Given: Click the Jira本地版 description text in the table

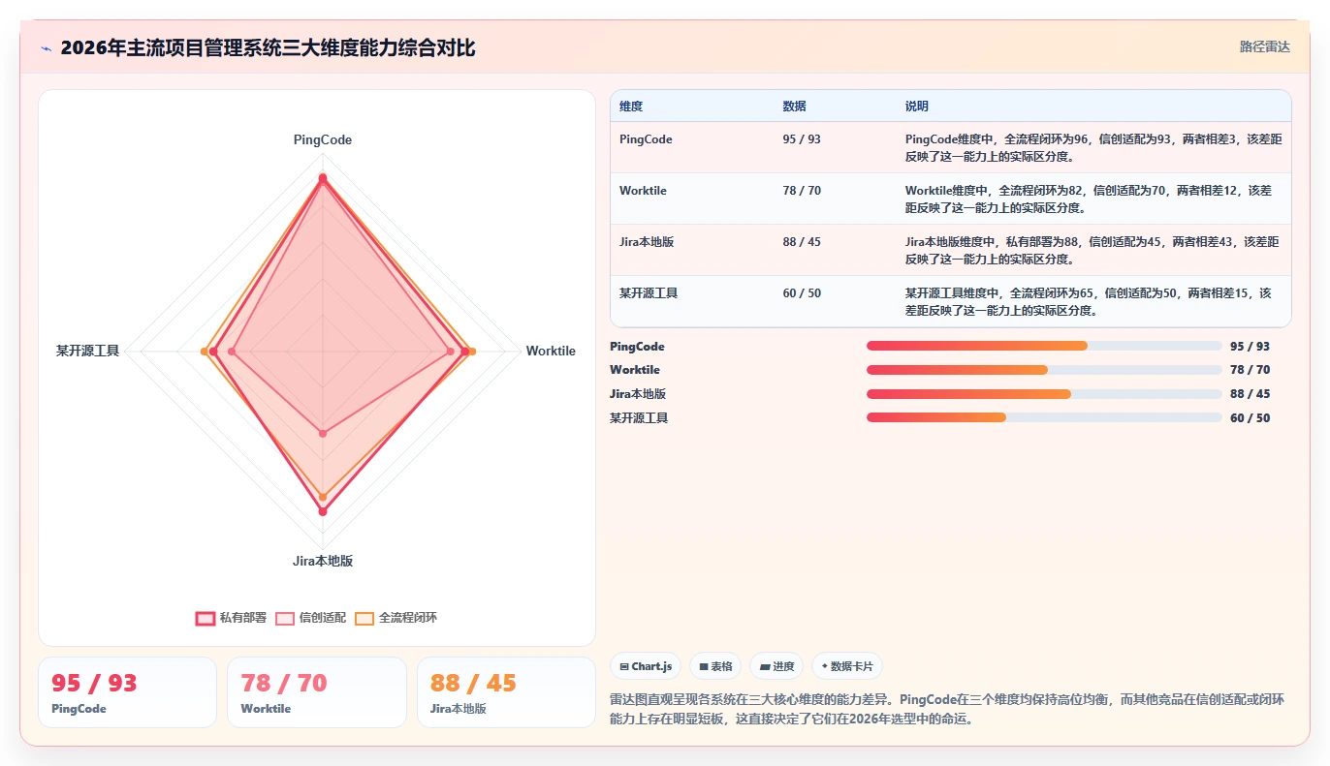Looking at the screenshot, I should click(x=1092, y=250).
